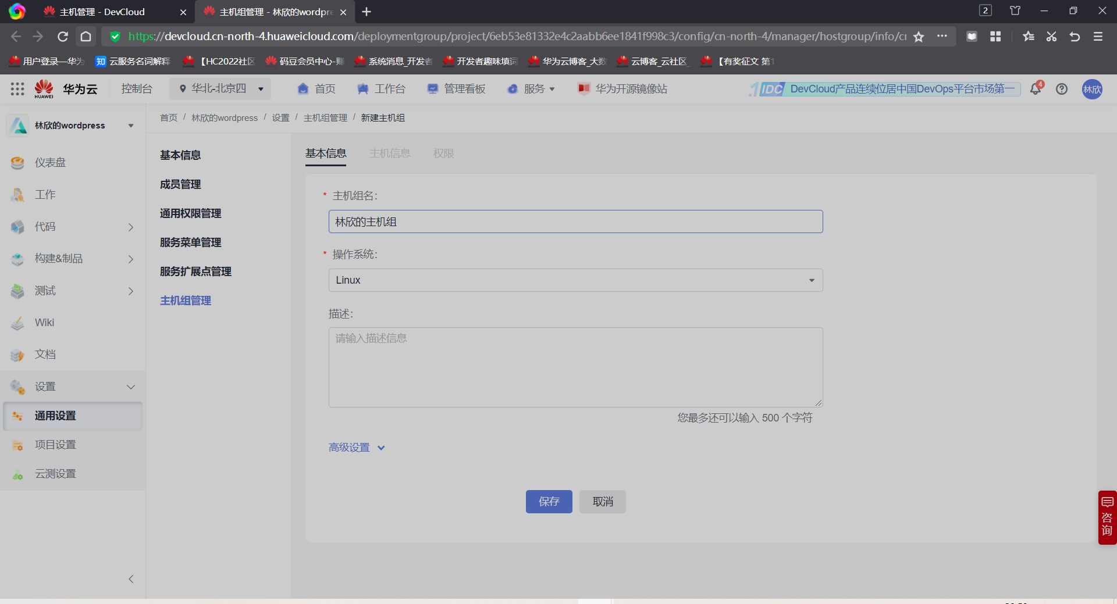The width and height of the screenshot is (1117, 604).
Task: Open the app grid launcher icon
Action: 17,89
